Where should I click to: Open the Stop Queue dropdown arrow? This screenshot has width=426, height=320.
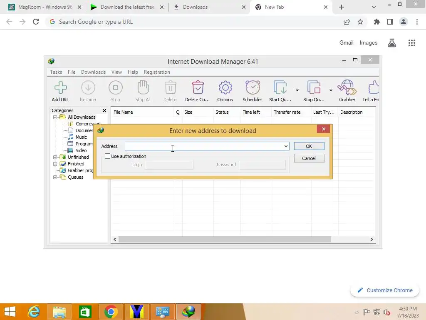(331, 90)
